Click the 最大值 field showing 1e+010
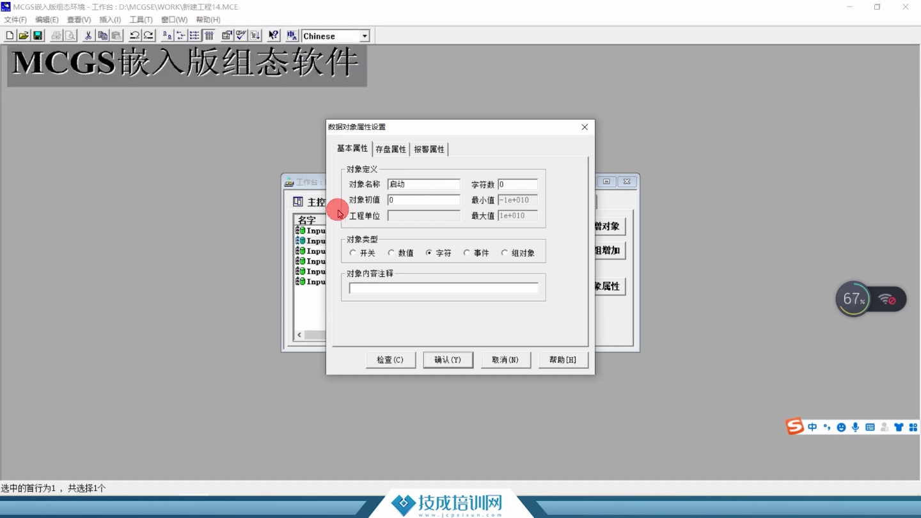The image size is (921, 518). pos(517,216)
